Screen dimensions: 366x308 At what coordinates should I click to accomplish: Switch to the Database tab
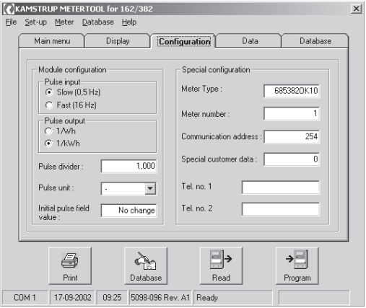coord(315,41)
